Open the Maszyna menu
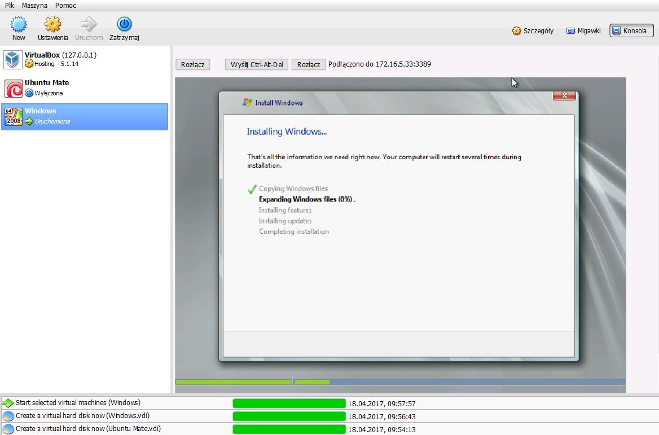659x435 pixels. [x=34, y=6]
